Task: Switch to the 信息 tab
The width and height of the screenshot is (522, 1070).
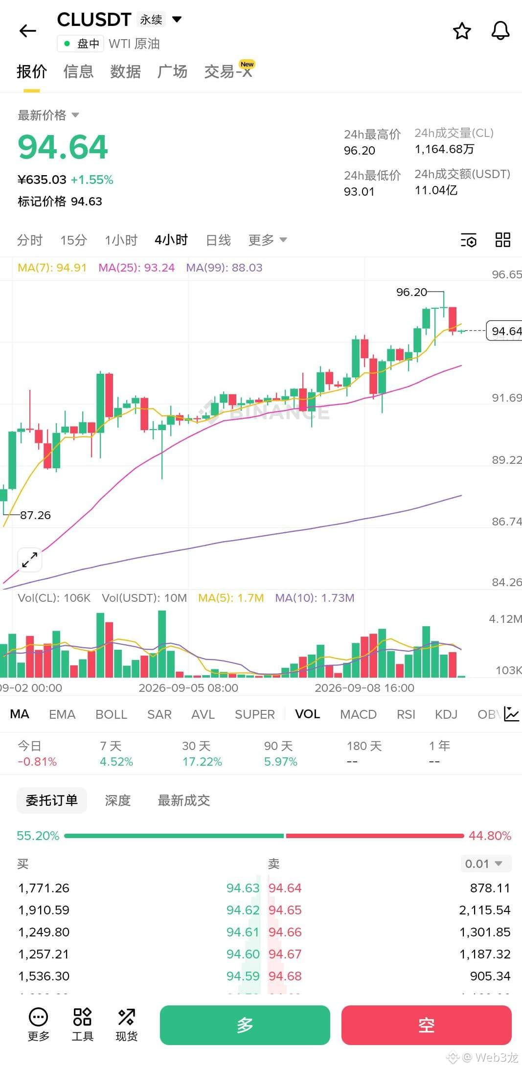Action: click(78, 71)
